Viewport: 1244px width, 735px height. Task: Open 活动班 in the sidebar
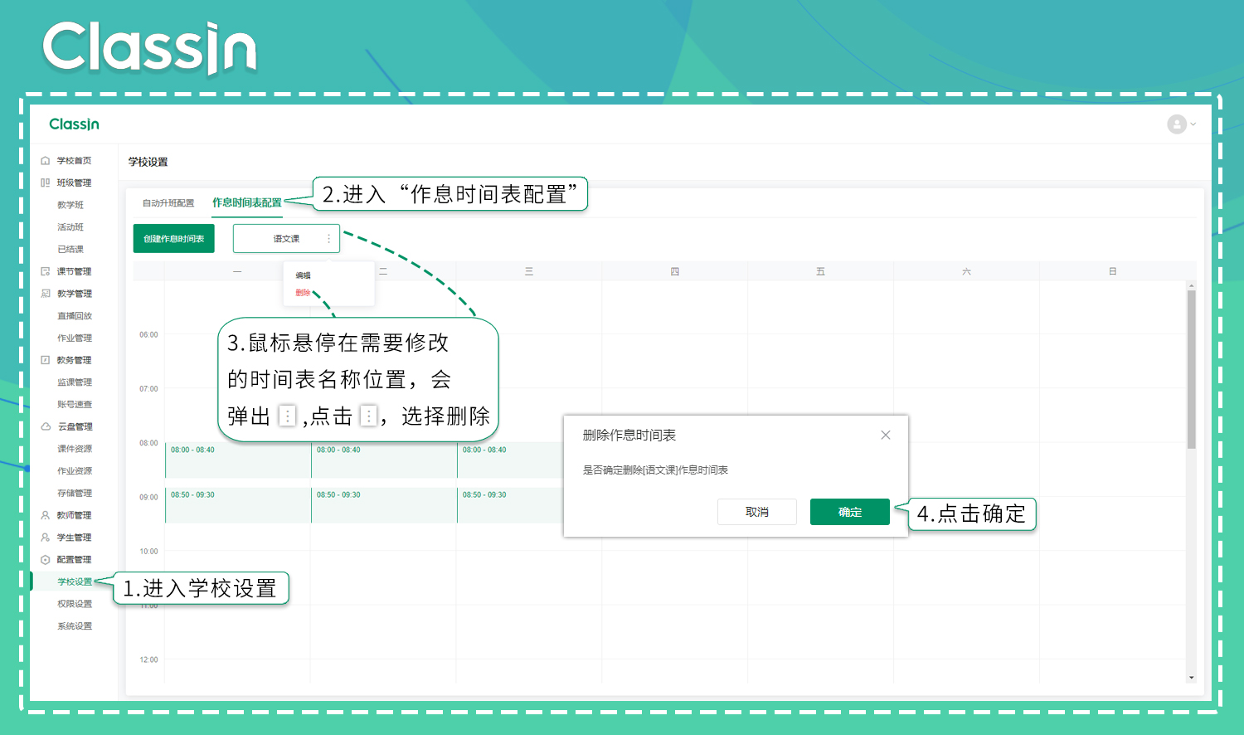pos(70,227)
